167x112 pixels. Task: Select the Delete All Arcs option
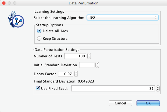(x=39, y=31)
